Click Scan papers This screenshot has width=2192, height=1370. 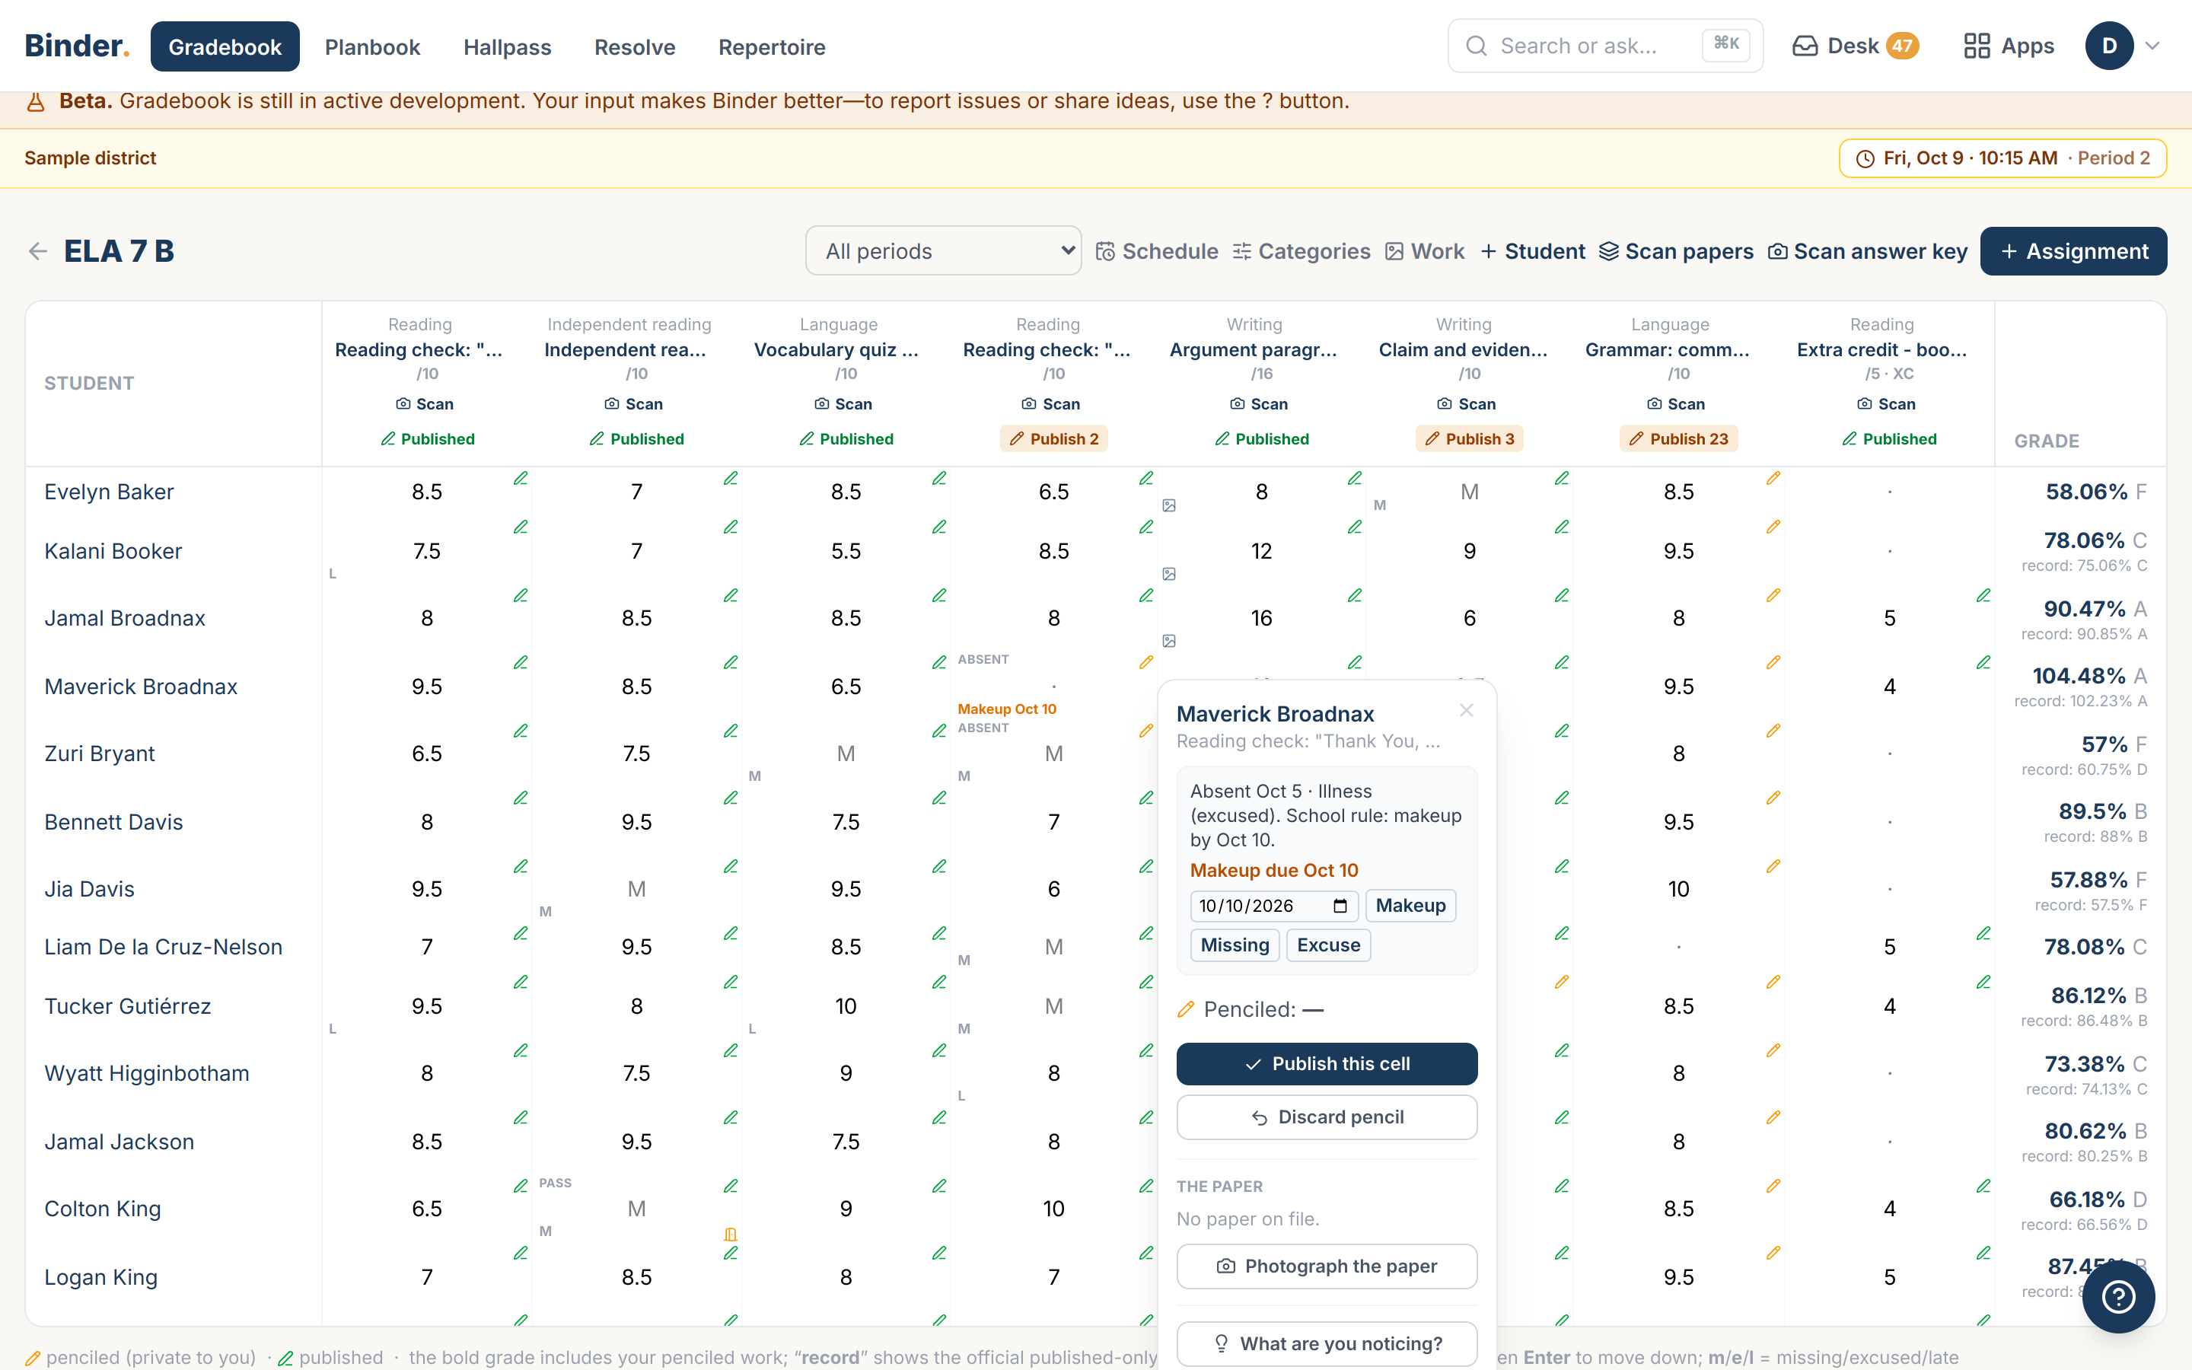1676,251
